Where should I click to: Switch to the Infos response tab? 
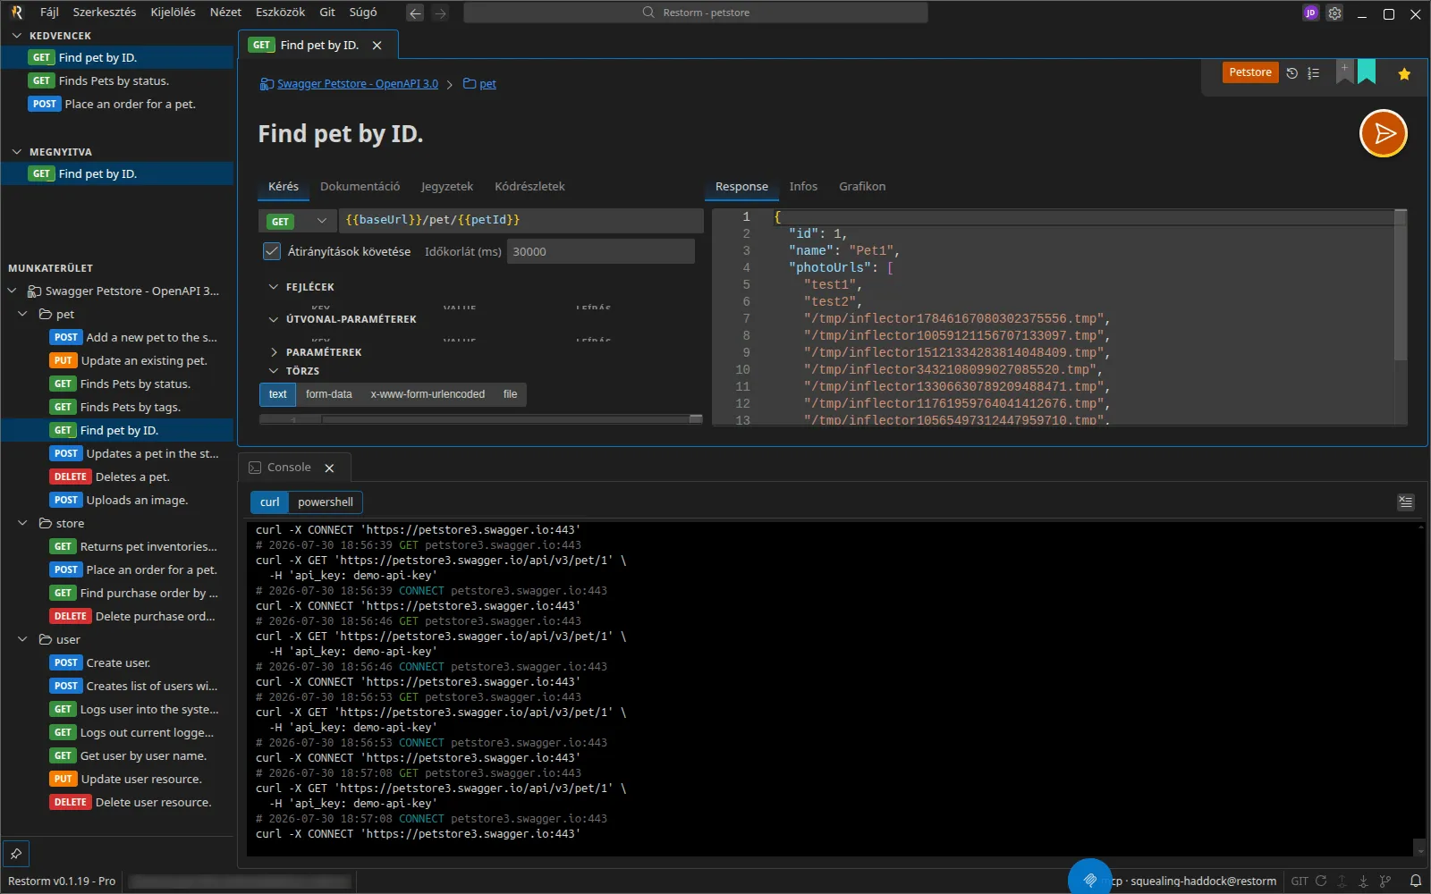tap(803, 187)
